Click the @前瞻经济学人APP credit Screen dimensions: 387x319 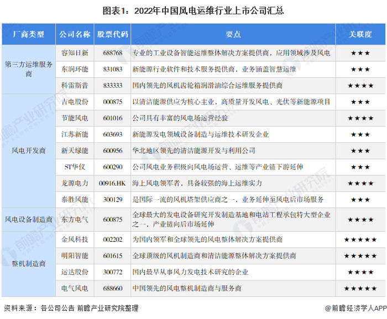click(355, 308)
